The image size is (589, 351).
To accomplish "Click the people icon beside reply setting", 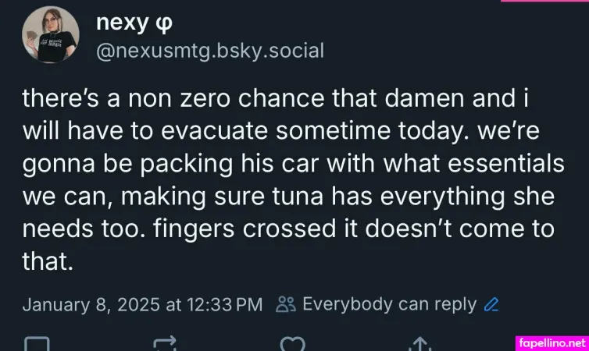I will (x=286, y=304).
